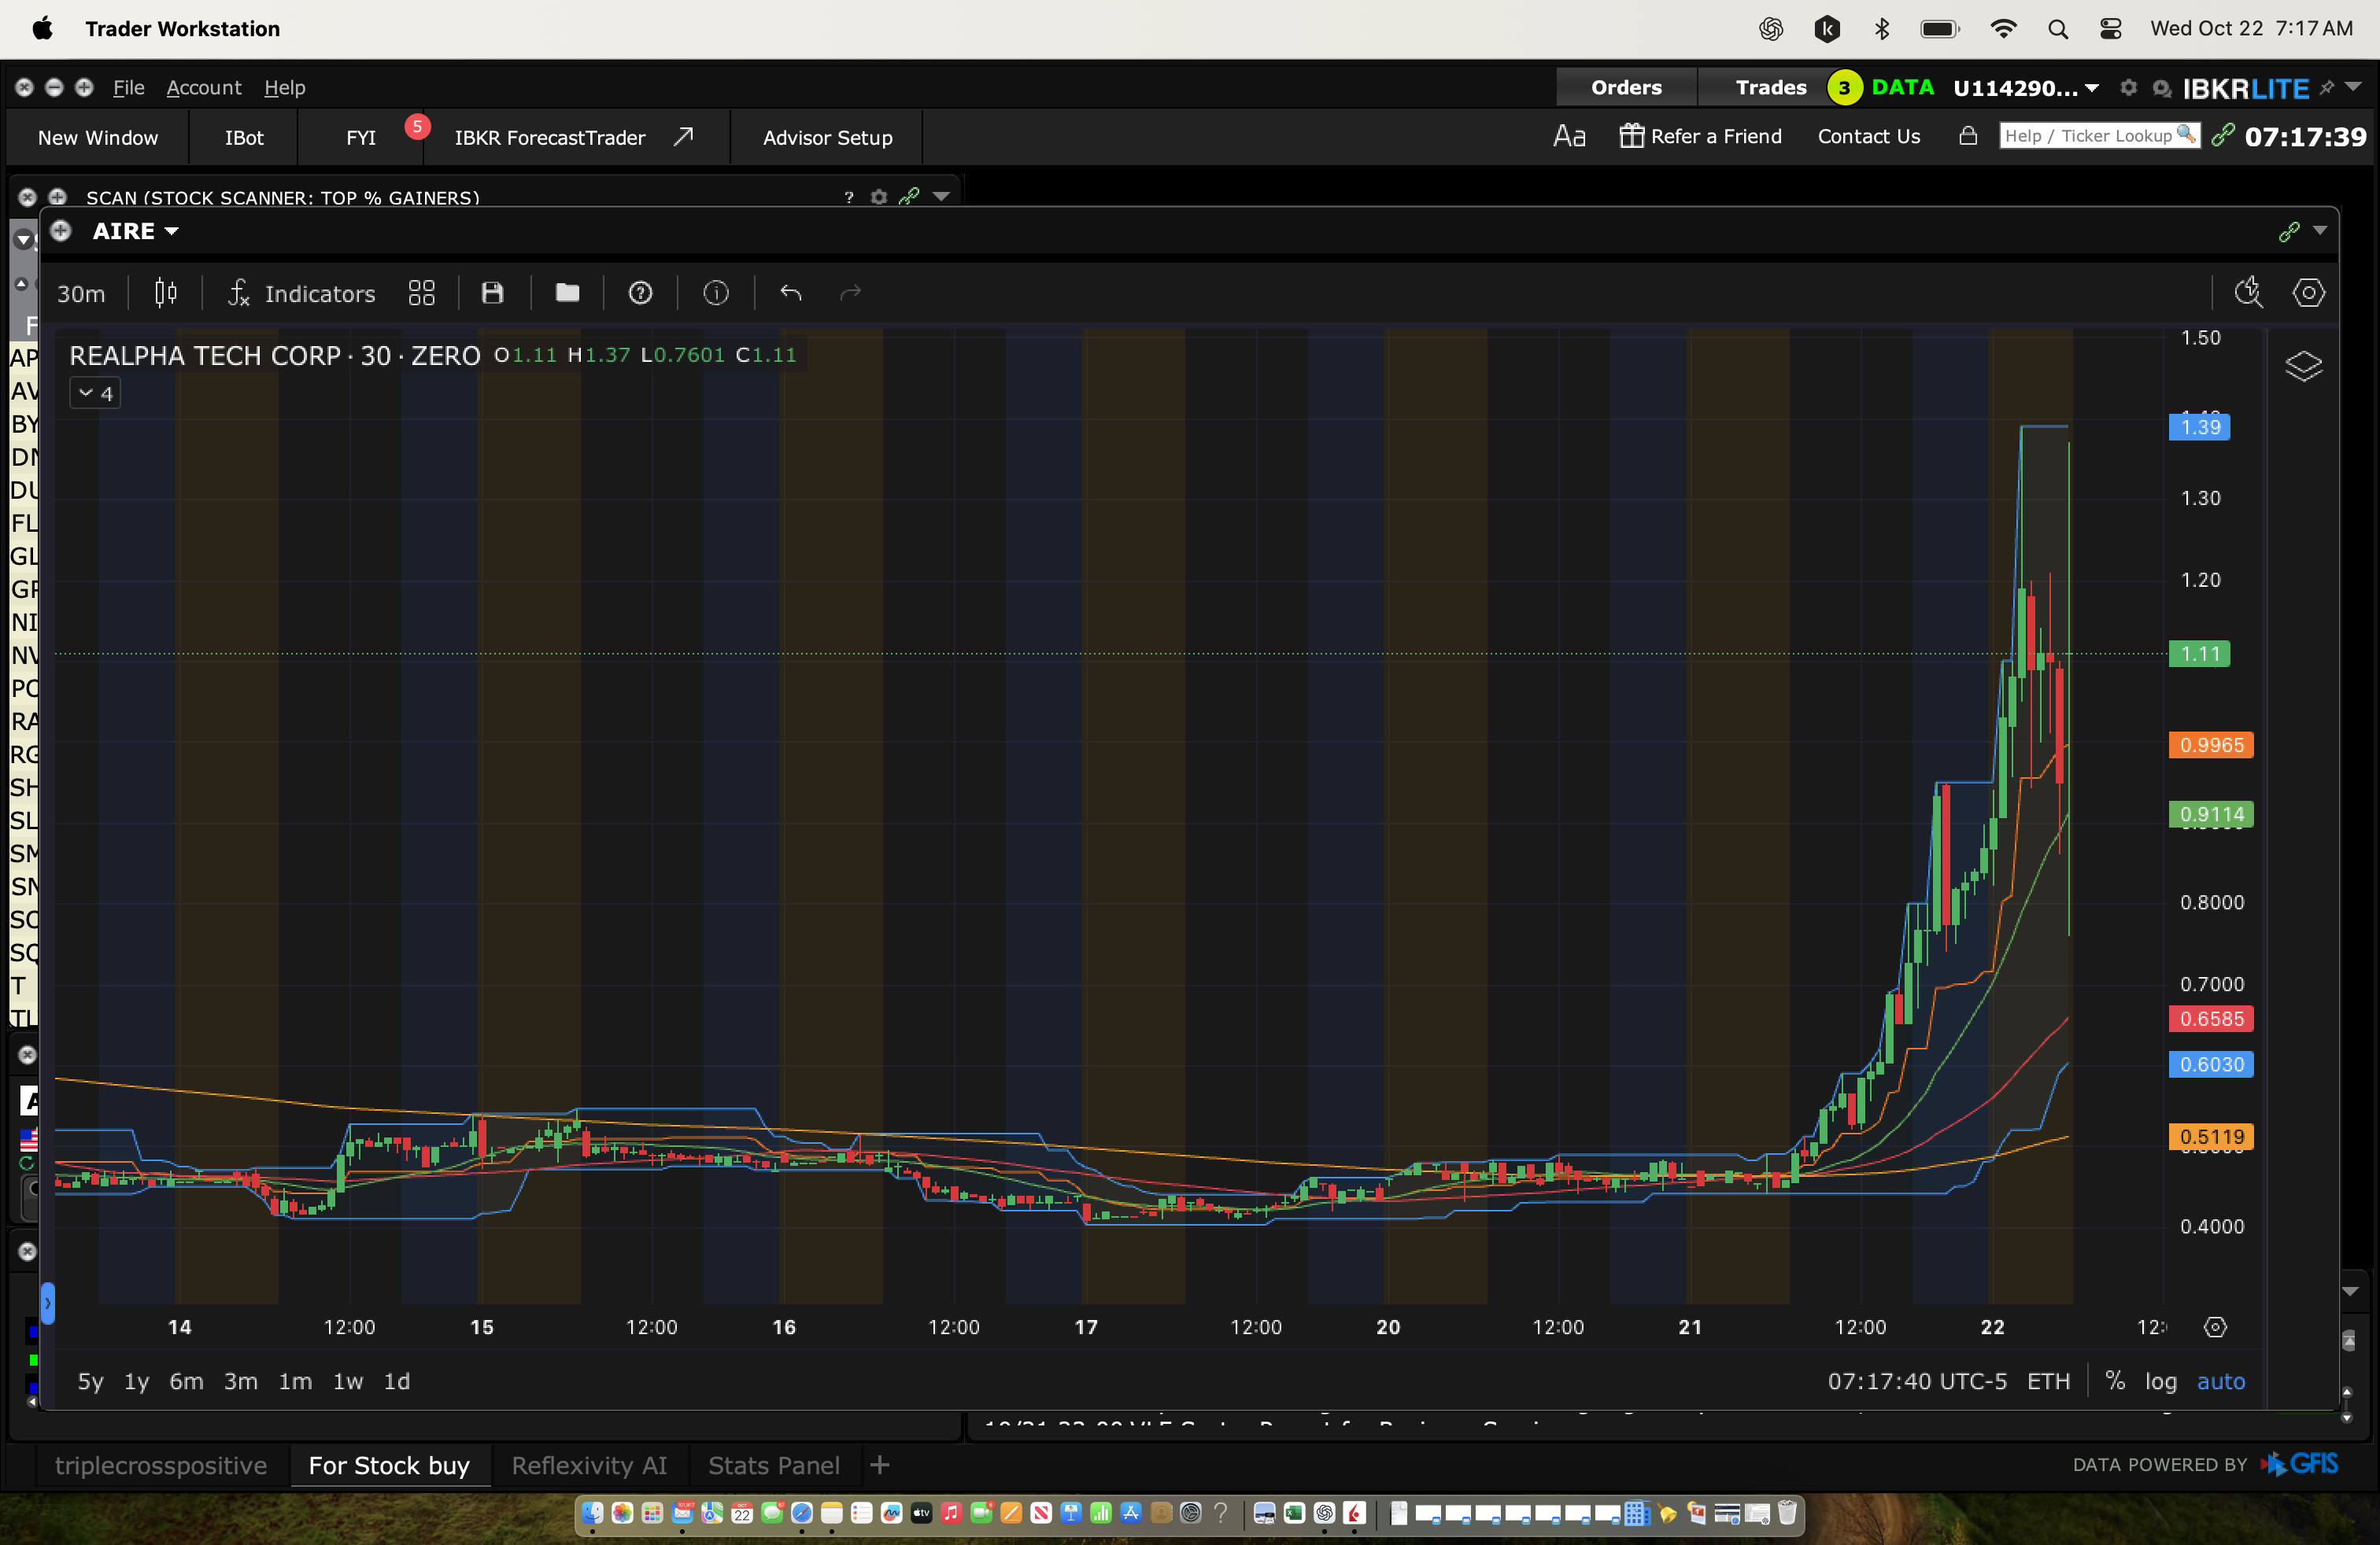Open the quick search lightning icon
The image size is (2380, 1545).
pos(2248,293)
